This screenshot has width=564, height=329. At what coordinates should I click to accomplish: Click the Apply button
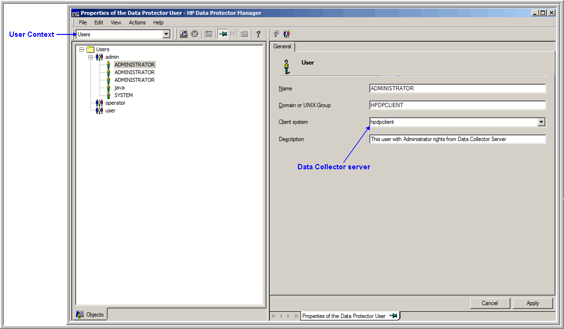pos(532,303)
